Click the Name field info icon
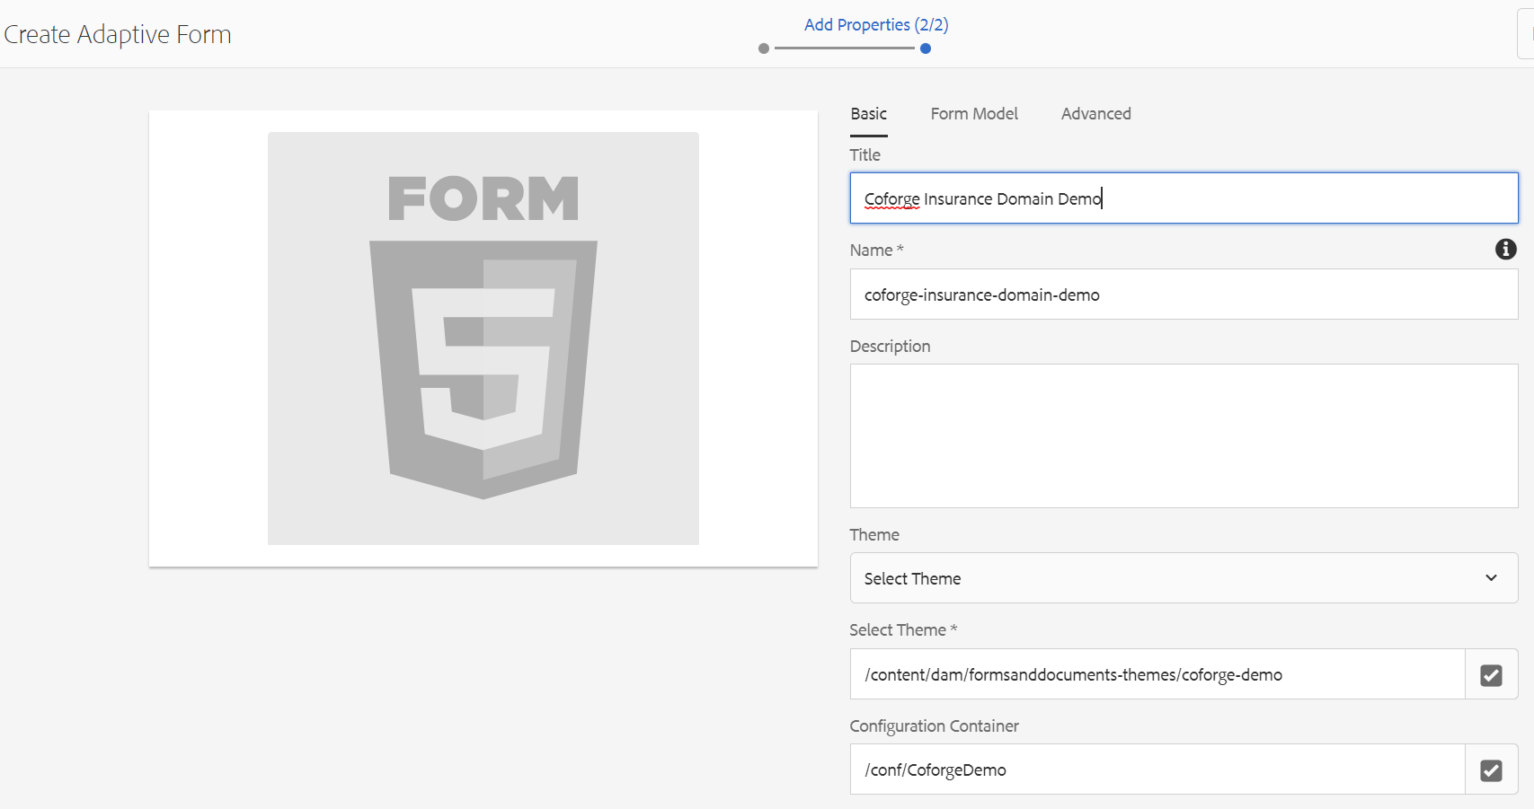The image size is (1534, 809). pos(1505,250)
